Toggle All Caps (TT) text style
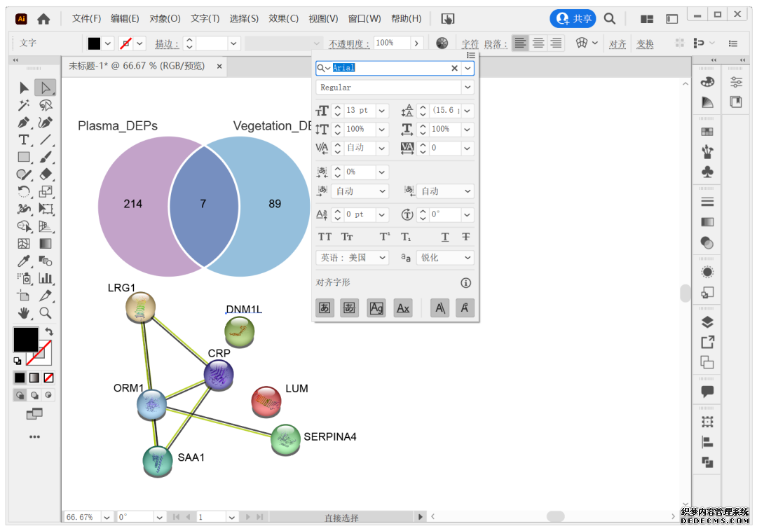 pos(325,237)
